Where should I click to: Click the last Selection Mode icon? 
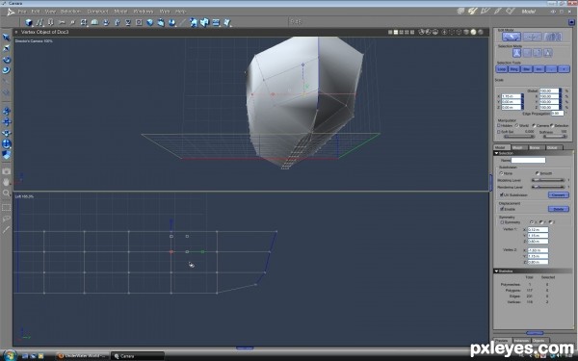point(548,53)
